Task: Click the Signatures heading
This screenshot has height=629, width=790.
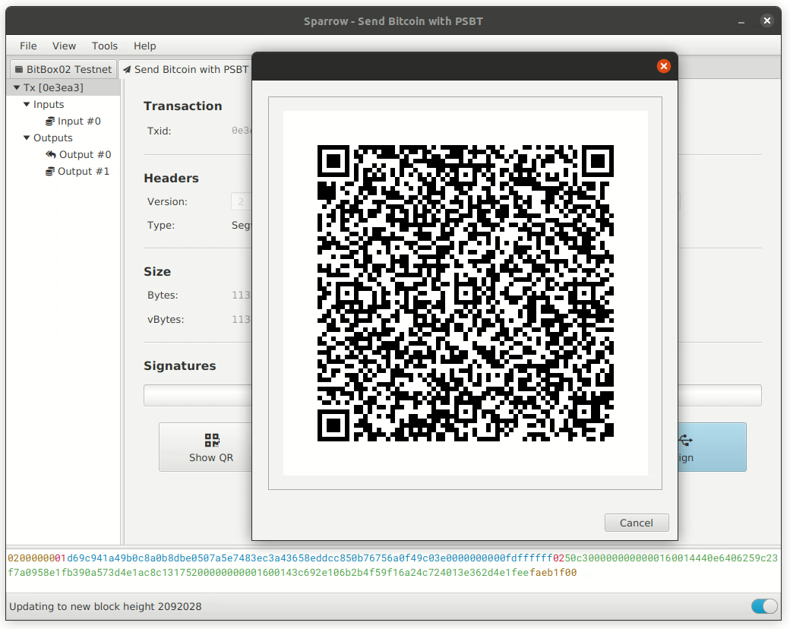Action: click(x=180, y=366)
